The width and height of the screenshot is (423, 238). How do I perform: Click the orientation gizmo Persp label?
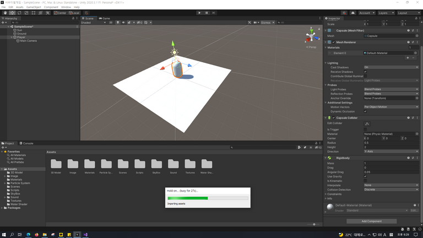(311, 47)
